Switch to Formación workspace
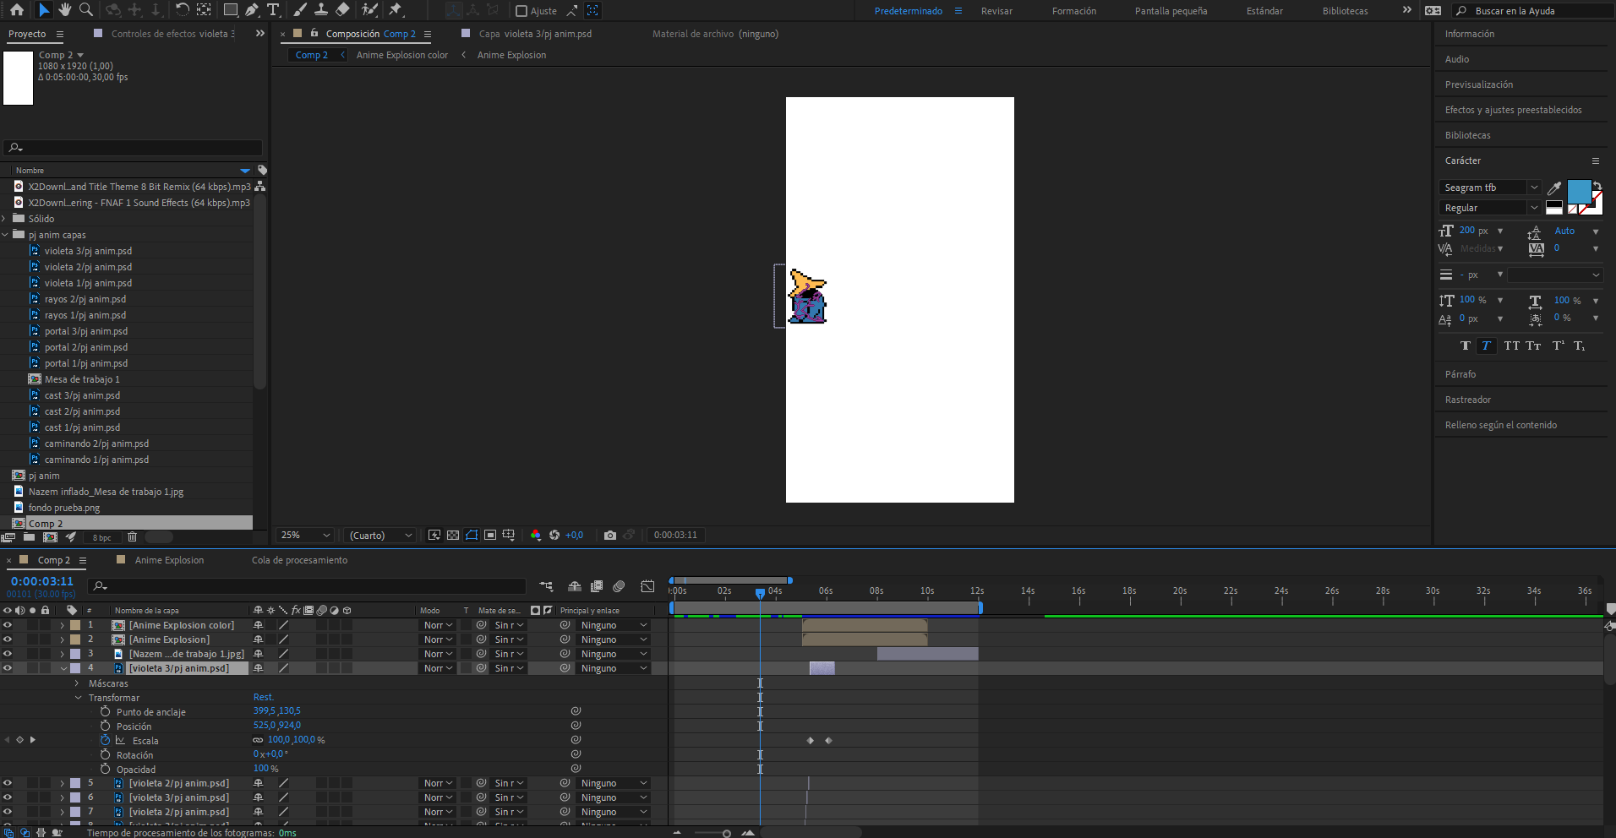Viewport: 1616px width, 838px height. pos(1073,11)
